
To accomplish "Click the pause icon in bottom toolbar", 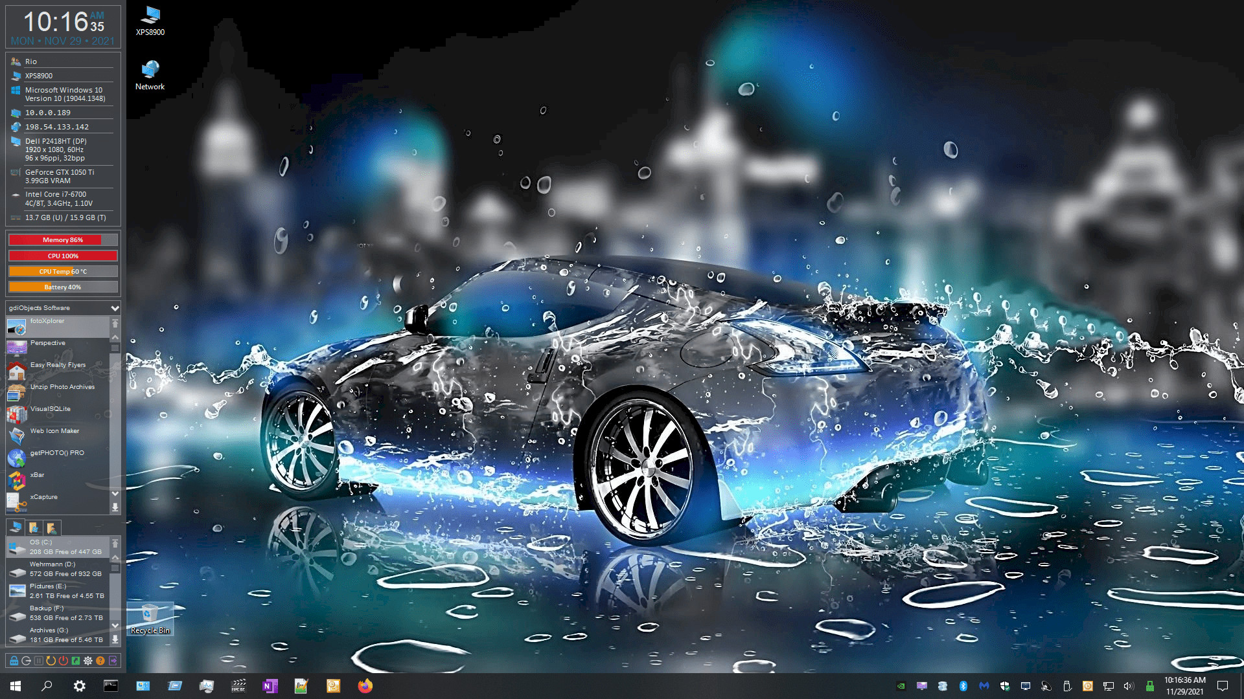I will pyautogui.click(x=38, y=661).
